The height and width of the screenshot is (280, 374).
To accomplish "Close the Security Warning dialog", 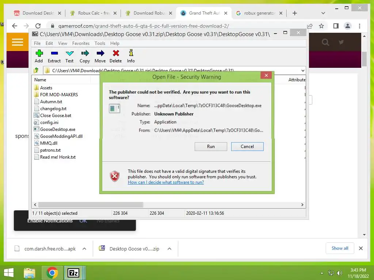I will pos(266,75).
